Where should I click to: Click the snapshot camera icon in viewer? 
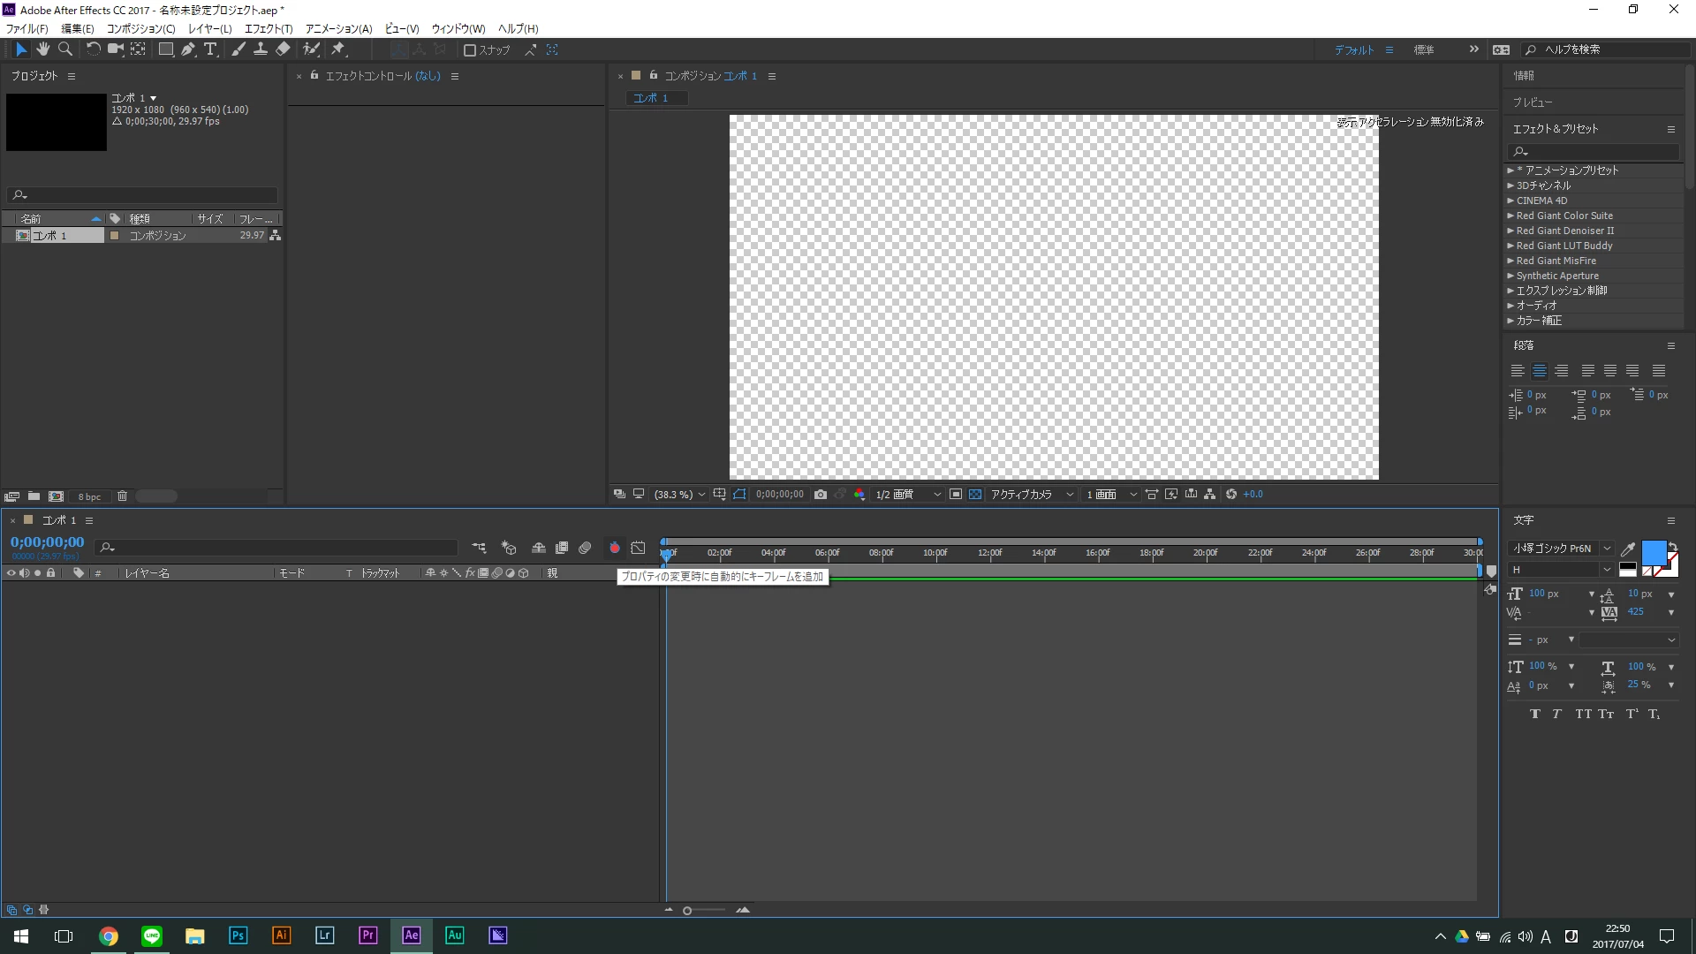821,495
